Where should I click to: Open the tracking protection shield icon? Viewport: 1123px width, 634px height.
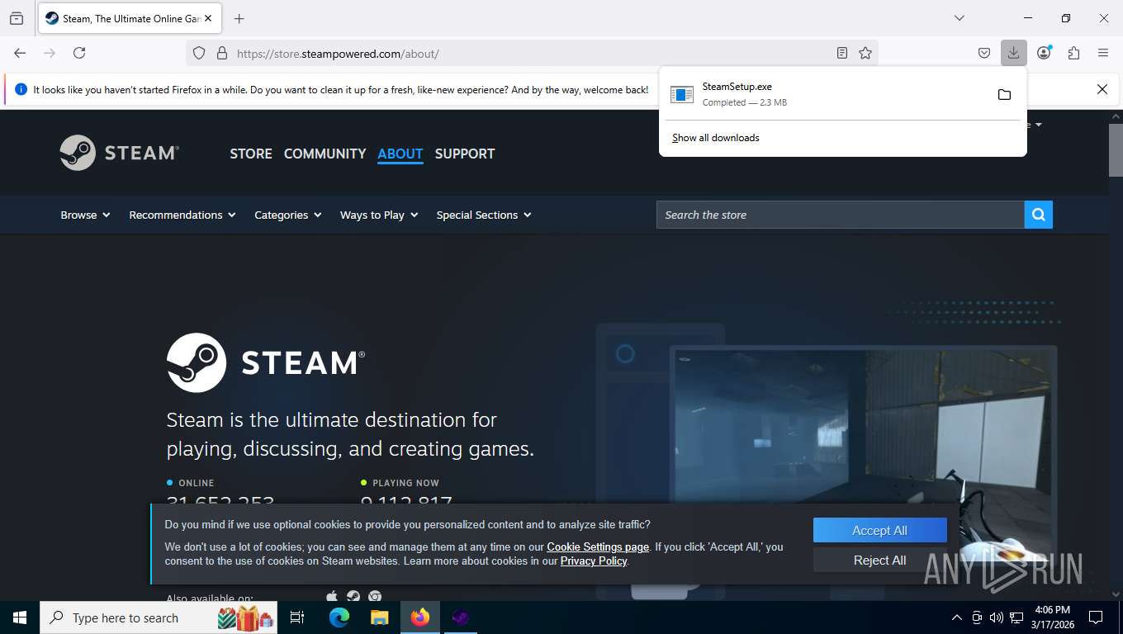pyautogui.click(x=199, y=53)
